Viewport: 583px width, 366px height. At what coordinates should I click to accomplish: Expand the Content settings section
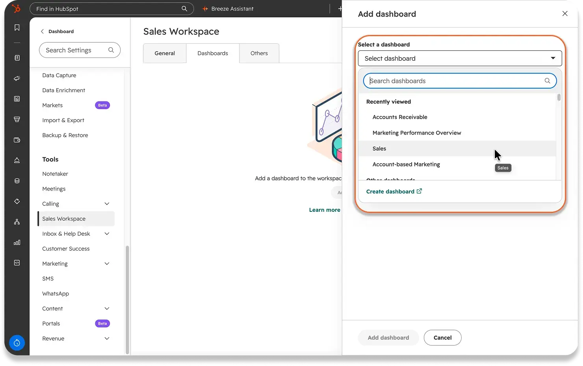coord(107,309)
